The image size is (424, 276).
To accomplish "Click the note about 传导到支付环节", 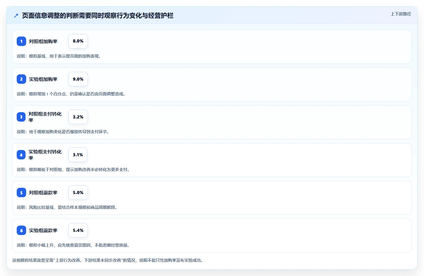I will [x=63, y=132].
